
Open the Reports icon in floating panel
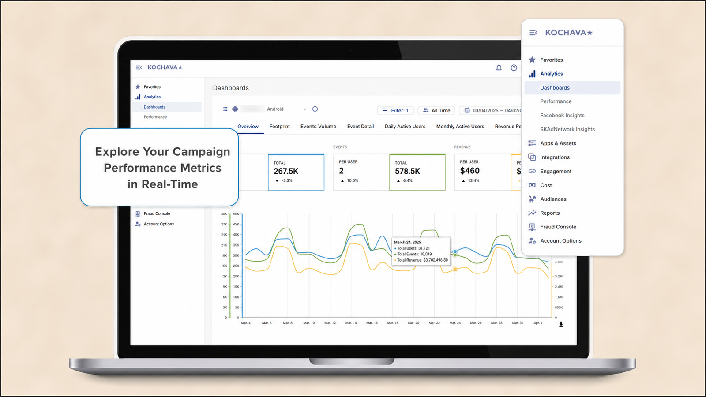tap(532, 213)
